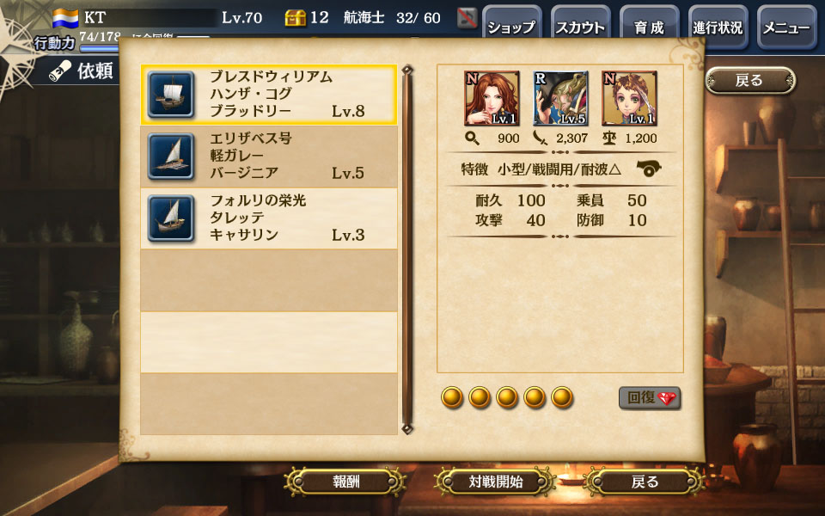This screenshot has height=516, width=825.
Task: Open the 進行状況 tab
Action: (x=718, y=27)
